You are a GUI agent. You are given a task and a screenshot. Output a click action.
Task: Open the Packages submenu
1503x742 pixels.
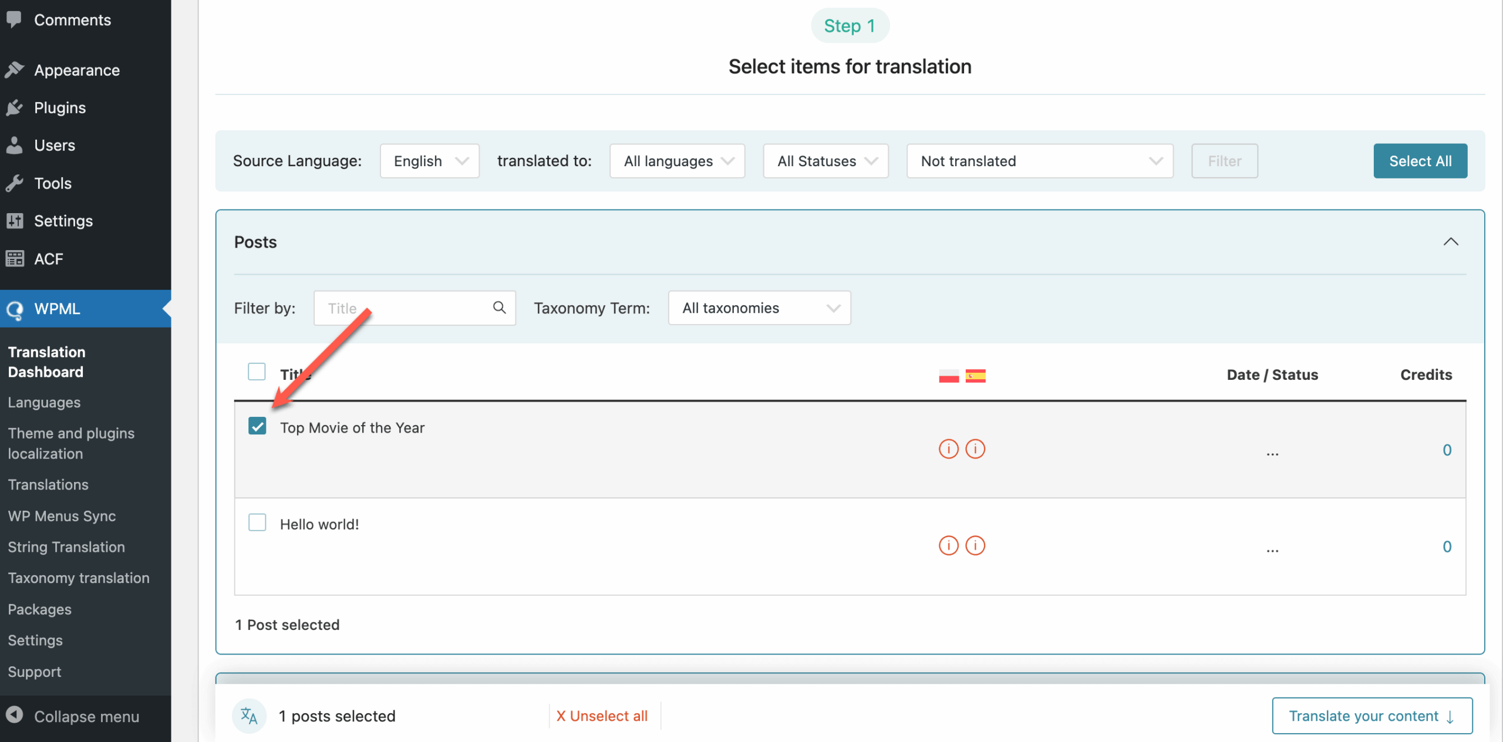(x=39, y=609)
